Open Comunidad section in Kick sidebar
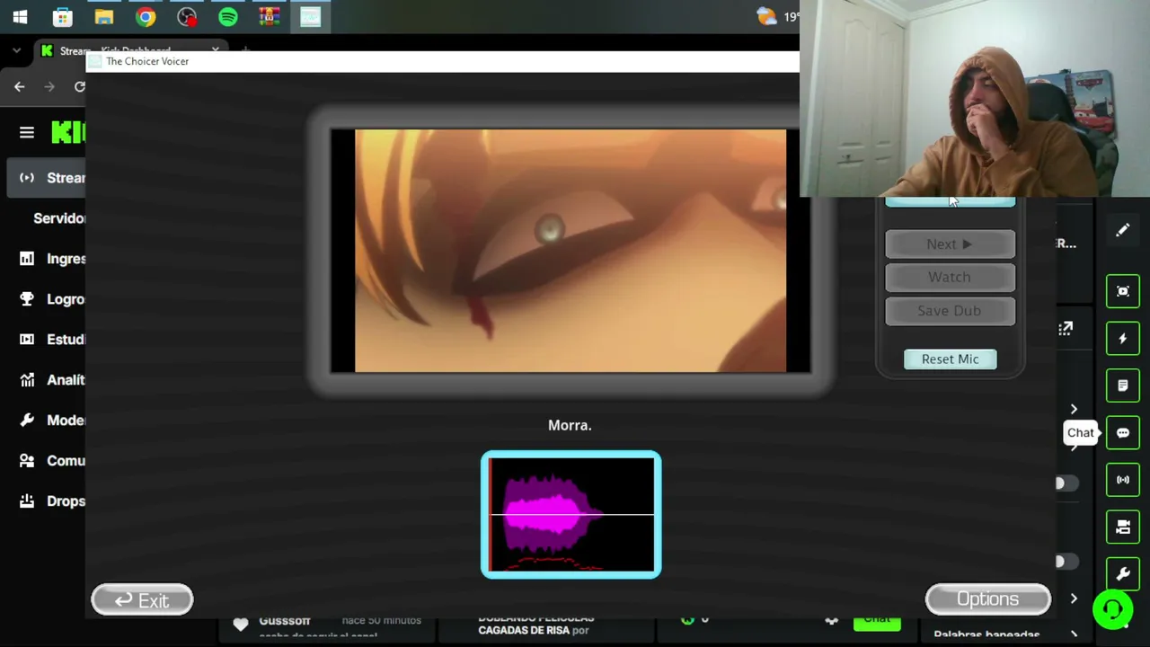1150x647 pixels. [53, 461]
